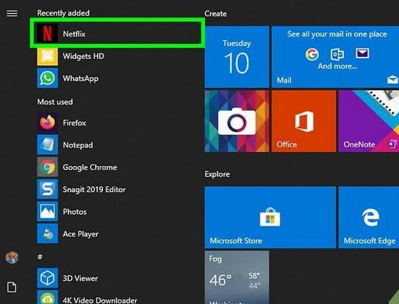Open the Widgets HD app icon
Viewport: 399px width, 304px height.
pyautogui.click(x=47, y=56)
